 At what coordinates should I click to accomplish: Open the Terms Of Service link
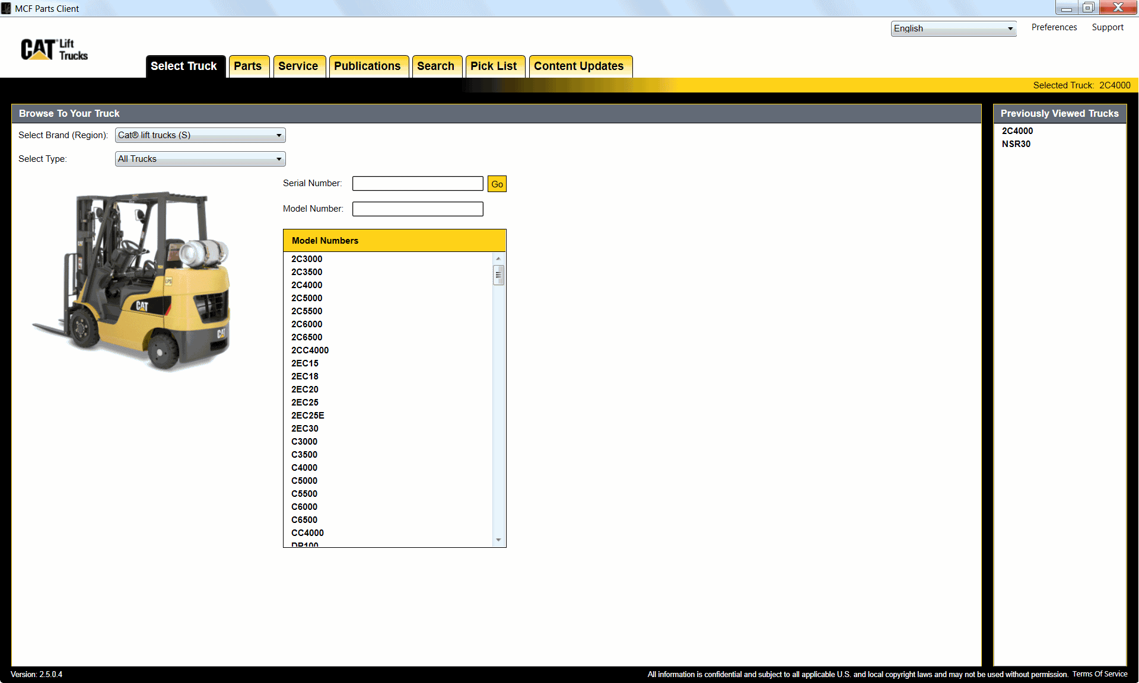click(x=1100, y=674)
